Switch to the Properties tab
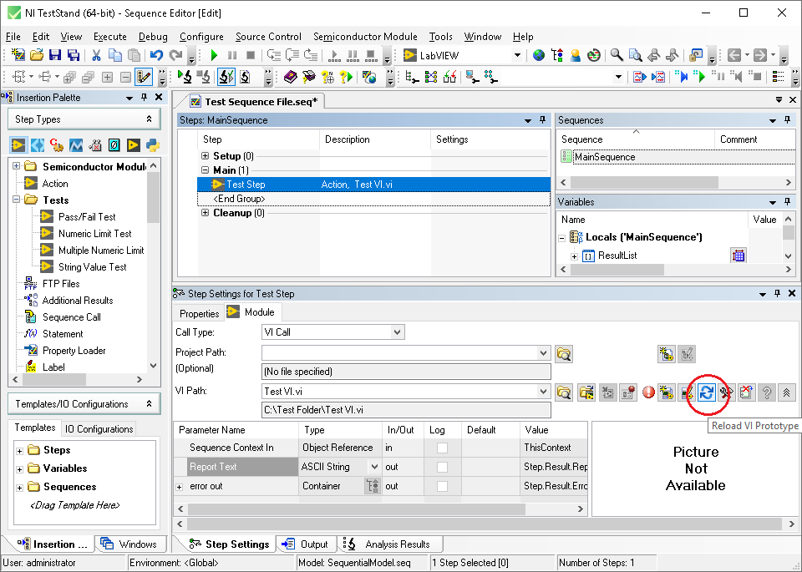This screenshot has height=572, width=802. tap(199, 313)
